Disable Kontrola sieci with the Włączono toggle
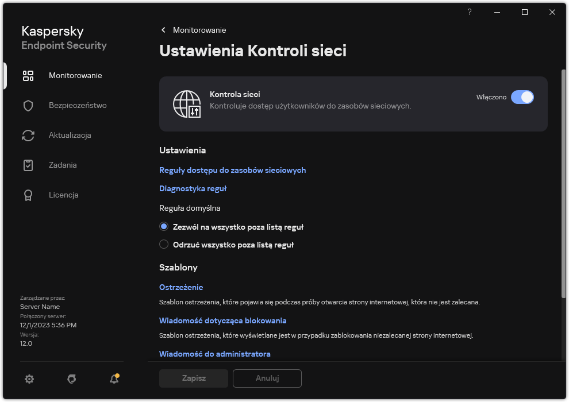 point(522,97)
